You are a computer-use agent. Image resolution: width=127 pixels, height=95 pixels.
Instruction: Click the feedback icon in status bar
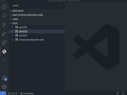pyautogui.click(x=117, y=93)
